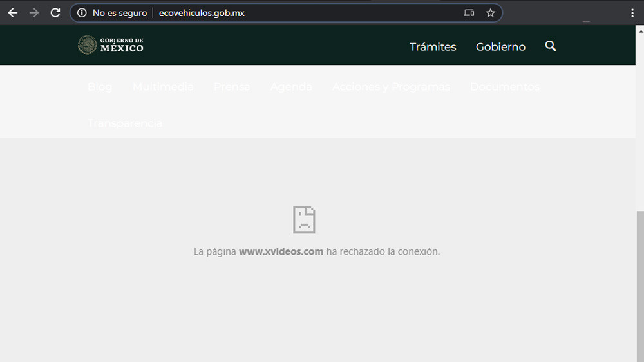Screen dimensions: 644x362
Task: Click 'No es seguro' security label
Action: click(120, 13)
